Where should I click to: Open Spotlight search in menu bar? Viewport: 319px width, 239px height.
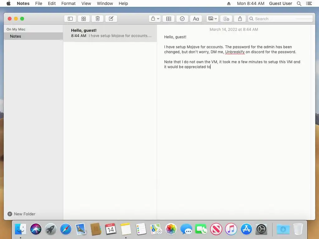(x=299, y=3)
